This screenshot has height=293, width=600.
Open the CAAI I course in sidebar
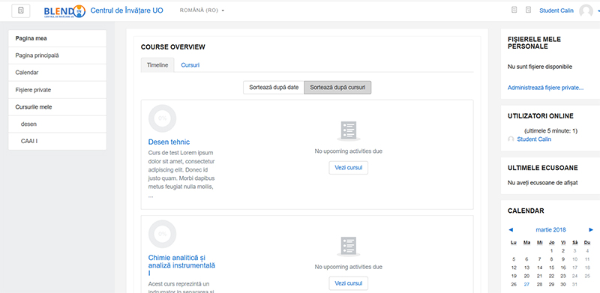click(58, 142)
